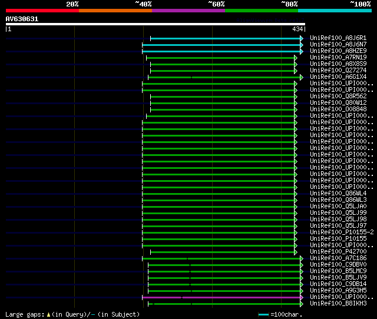Click the green arrowhead of the C9DBV0 alignment
Screen dimensions: 377x319
click(x=302, y=265)
